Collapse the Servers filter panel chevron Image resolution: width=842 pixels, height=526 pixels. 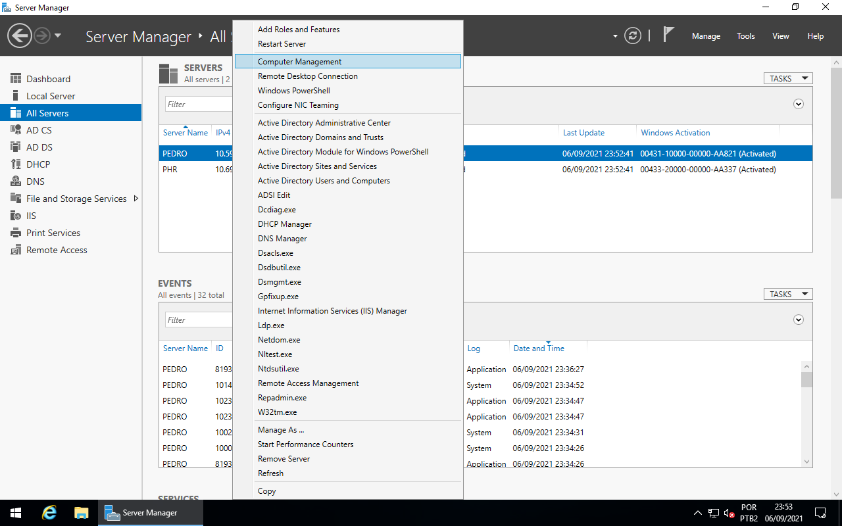pyautogui.click(x=799, y=104)
